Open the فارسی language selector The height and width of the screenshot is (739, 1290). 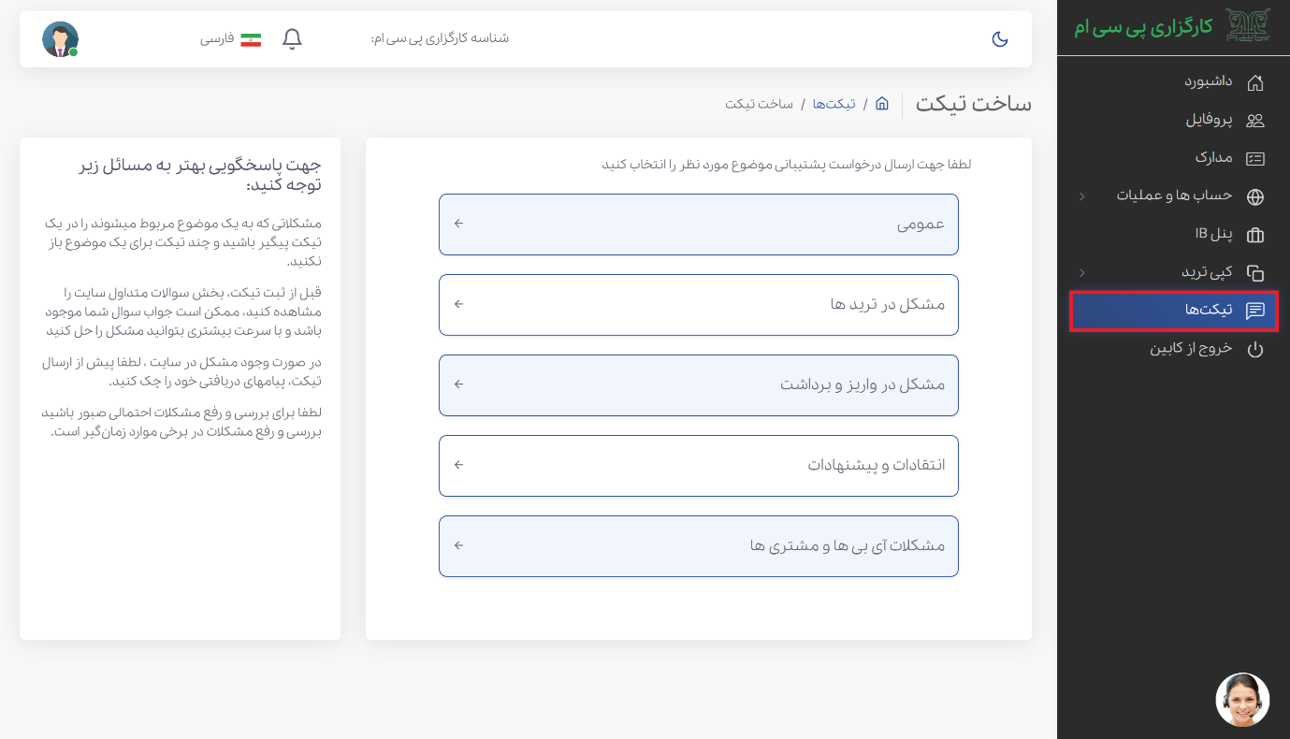[230, 39]
